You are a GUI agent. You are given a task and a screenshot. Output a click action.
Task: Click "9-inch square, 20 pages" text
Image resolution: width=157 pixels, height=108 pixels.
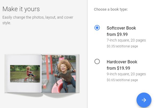click(126, 74)
